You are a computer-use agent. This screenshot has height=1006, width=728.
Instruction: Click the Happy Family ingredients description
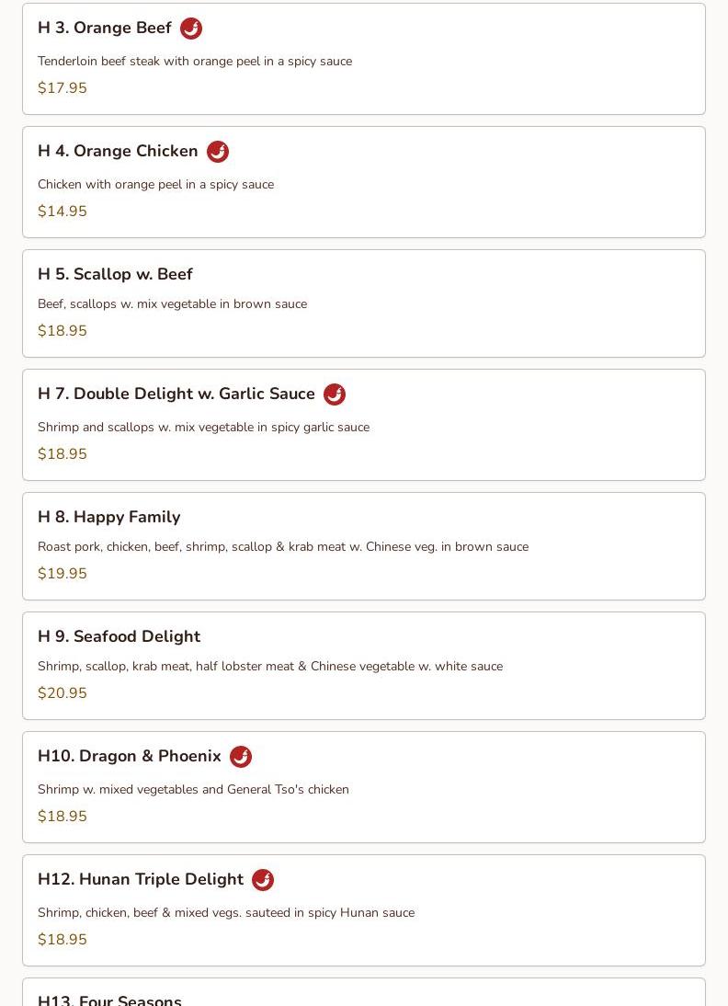[283, 547]
